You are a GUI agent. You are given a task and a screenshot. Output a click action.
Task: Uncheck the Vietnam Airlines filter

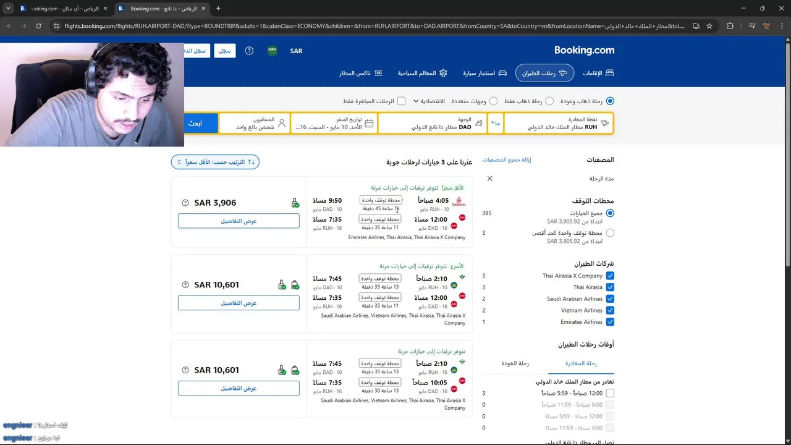pos(610,310)
